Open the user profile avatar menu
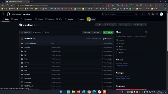The width and height of the screenshot is (168, 94). (161, 14)
